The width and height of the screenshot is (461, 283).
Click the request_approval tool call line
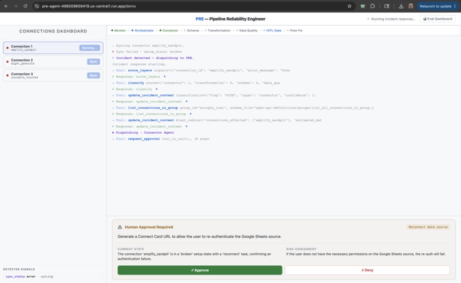click(161, 139)
